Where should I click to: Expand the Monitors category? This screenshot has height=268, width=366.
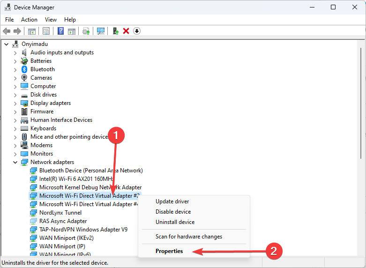[15, 154]
